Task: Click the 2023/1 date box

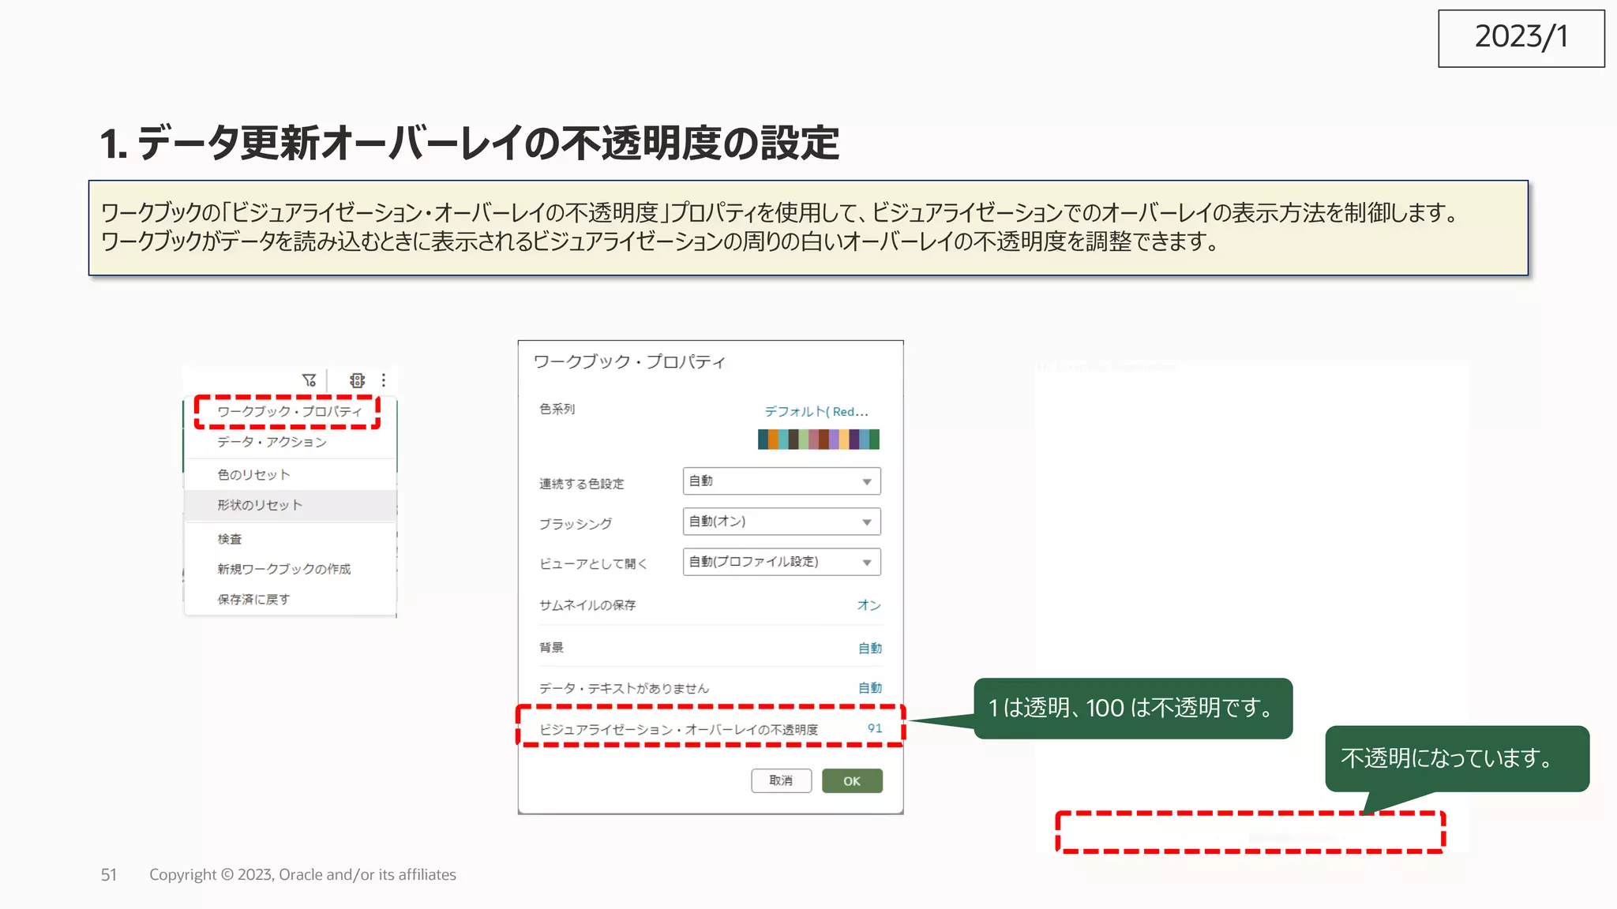Action: click(1521, 38)
